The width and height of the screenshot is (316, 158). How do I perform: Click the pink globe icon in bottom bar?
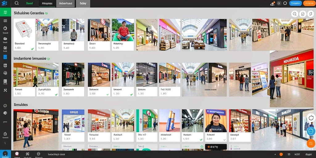pos(17,154)
